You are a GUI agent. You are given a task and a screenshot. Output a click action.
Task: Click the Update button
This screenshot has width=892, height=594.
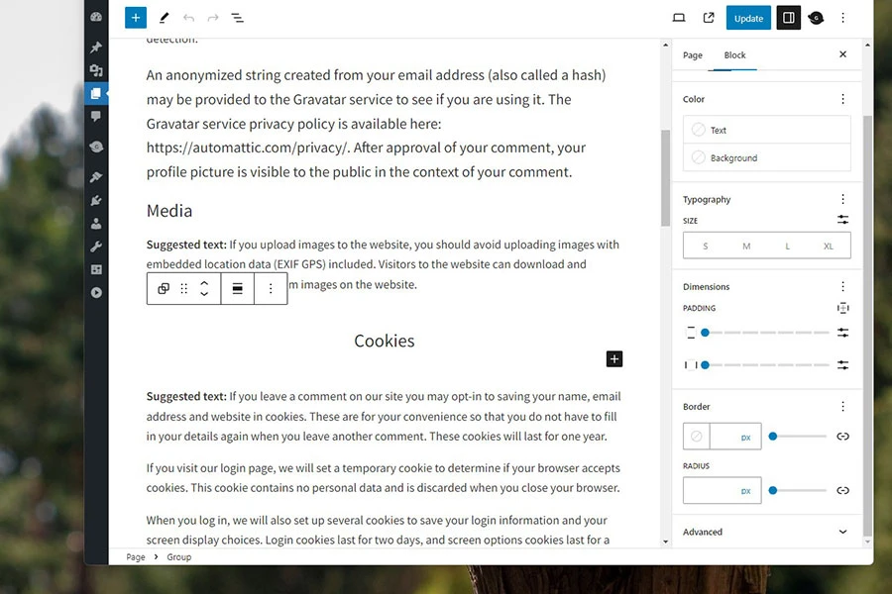coord(748,17)
